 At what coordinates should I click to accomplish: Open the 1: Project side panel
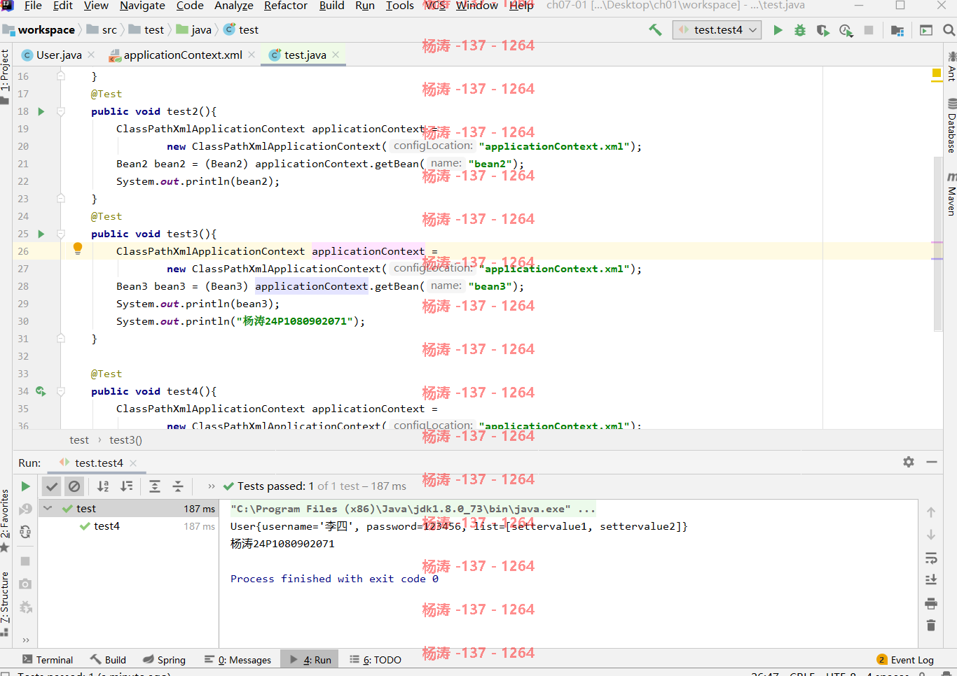point(6,76)
